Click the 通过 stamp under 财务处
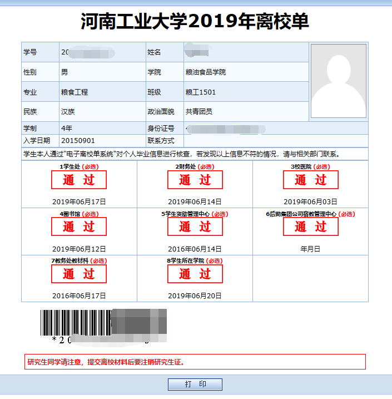 tap(195, 180)
